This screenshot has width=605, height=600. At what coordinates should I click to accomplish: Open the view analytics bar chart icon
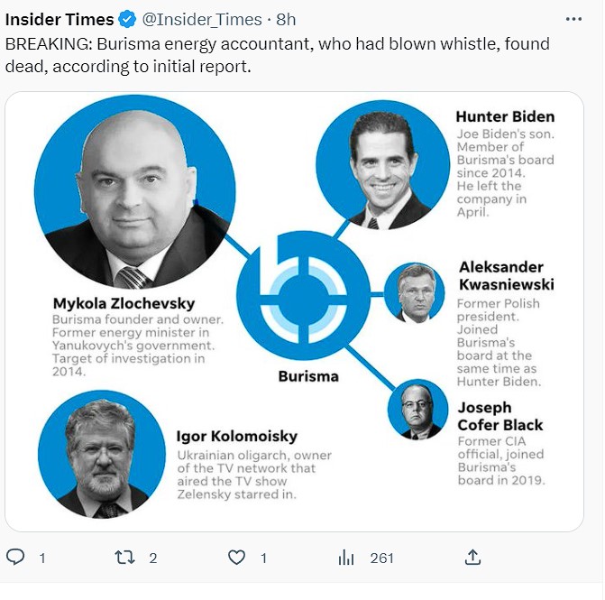pyautogui.click(x=346, y=558)
